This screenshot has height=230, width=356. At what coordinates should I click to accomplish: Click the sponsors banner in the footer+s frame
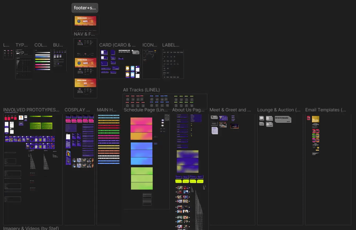(x=85, y=21)
